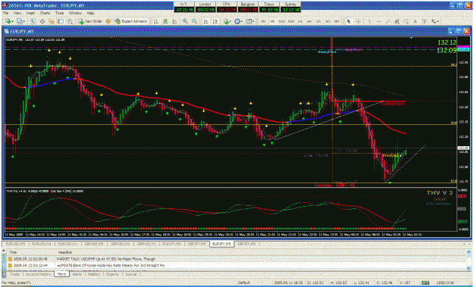
Task: Open the Indicators list dropdown
Action: [228, 21]
